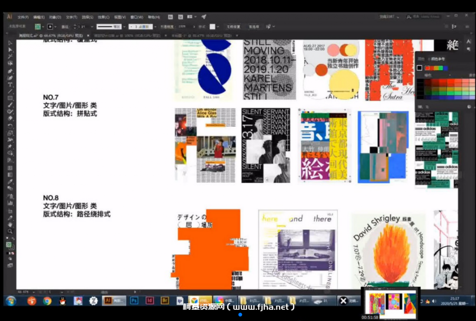Select the Rotate tool
Viewport: 476px width, 321px height.
10,125
